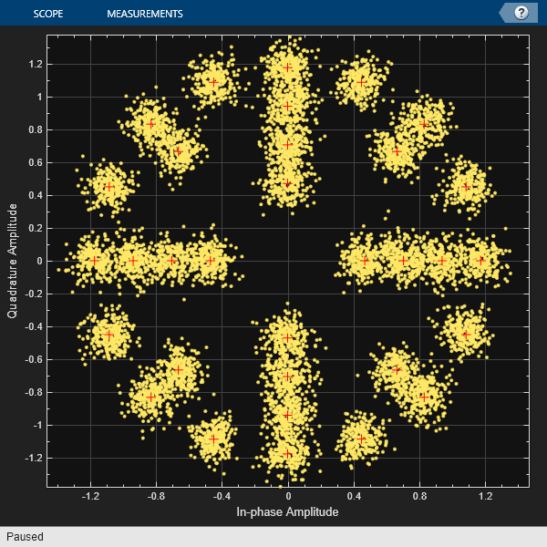Click reference marker near I=0.45, Q=-1.1

(361, 439)
